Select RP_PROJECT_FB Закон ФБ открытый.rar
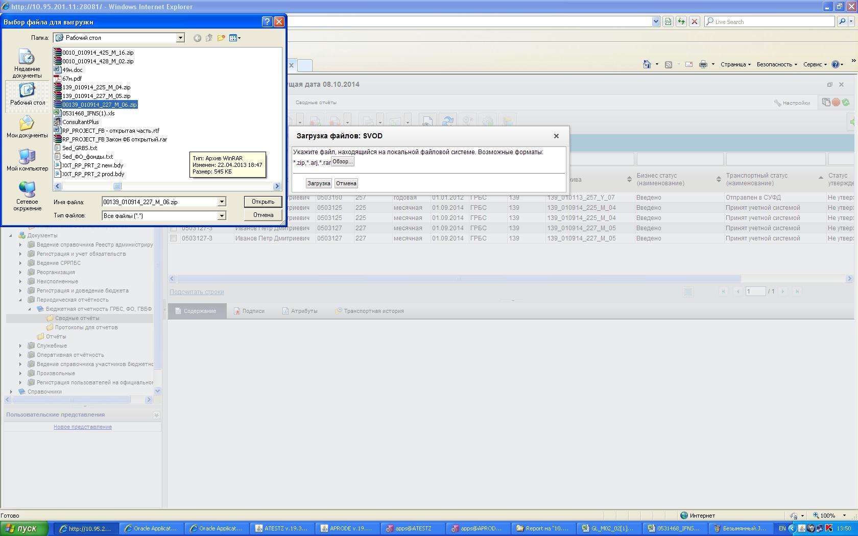 pyautogui.click(x=114, y=139)
